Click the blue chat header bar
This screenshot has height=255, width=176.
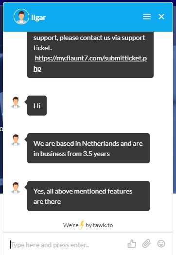[x=88, y=17]
